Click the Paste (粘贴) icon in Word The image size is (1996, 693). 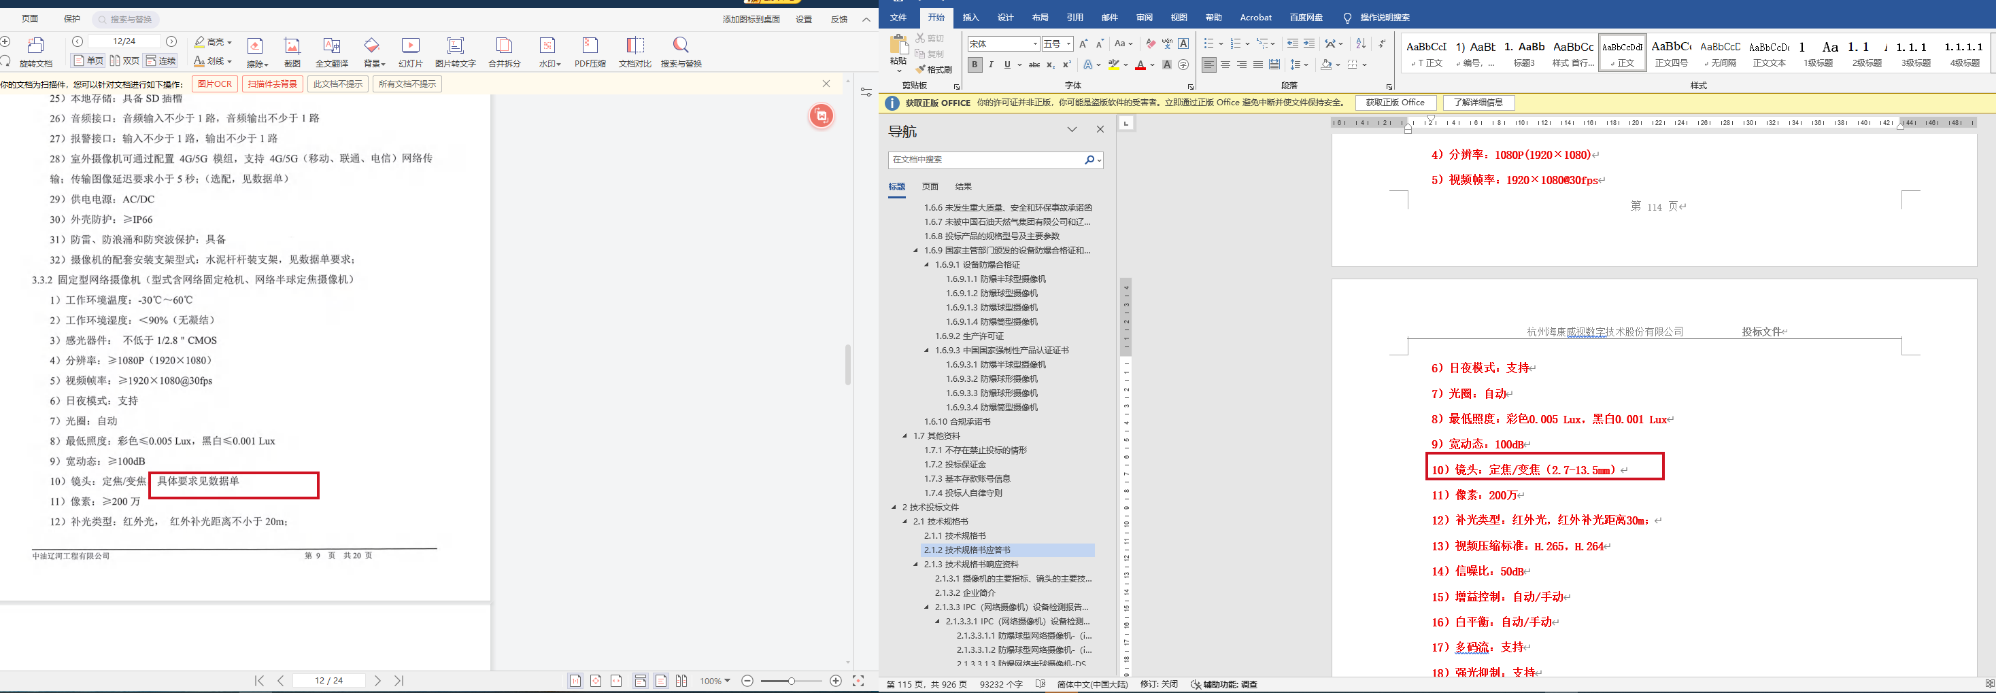(899, 44)
